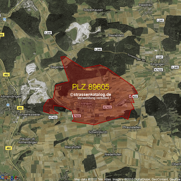The height and width of the screenshot is (181, 181).
Task: Open the strassenkatalog.de watermark link
Action: click(90, 94)
